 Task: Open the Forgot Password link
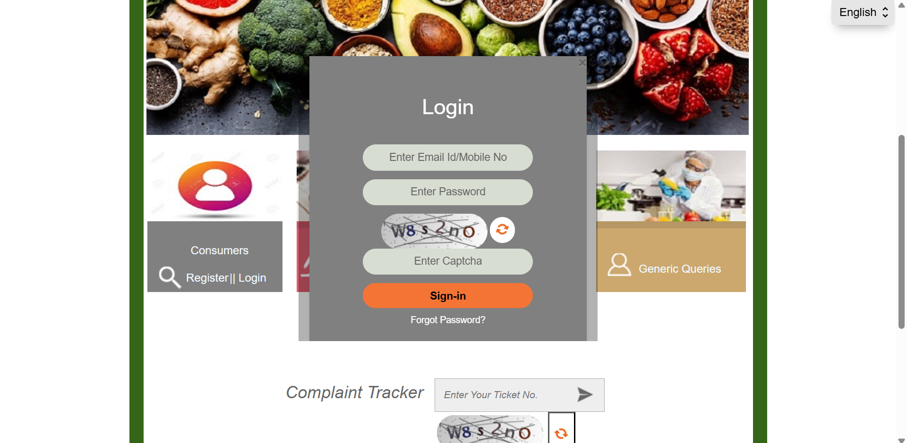448,320
